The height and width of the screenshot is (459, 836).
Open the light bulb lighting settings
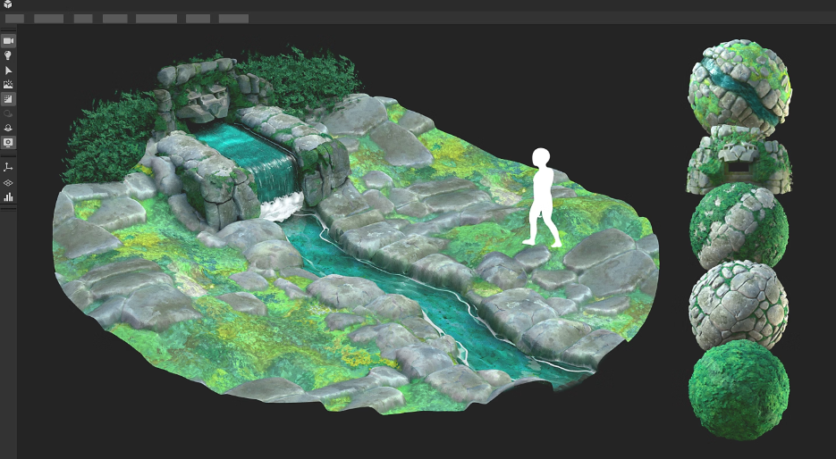click(8, 55)
